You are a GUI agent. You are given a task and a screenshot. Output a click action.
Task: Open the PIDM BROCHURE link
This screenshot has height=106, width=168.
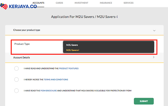pos(49,91)
